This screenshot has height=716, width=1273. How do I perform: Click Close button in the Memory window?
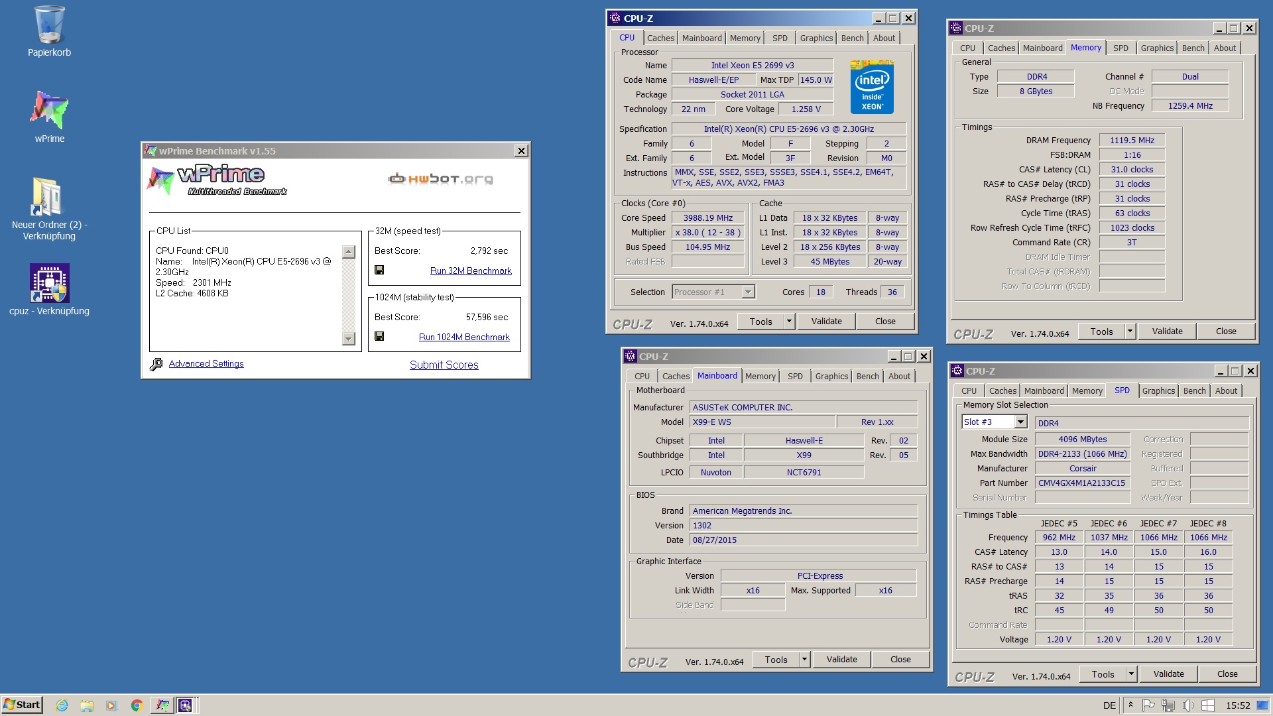click(1226, 331)
